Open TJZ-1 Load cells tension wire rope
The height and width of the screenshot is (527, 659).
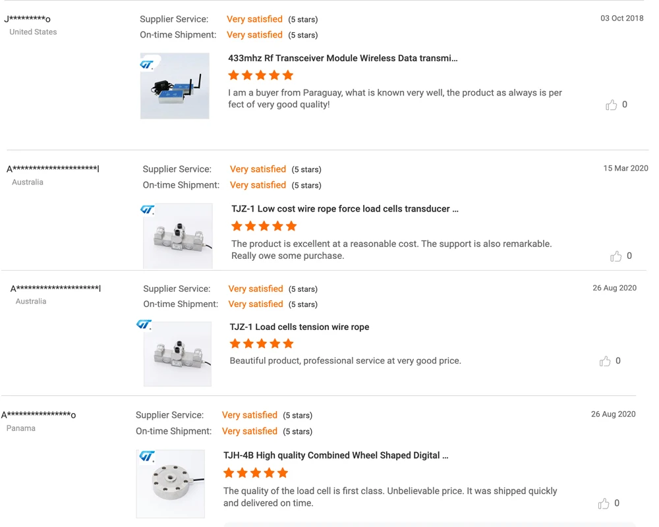click(x=299, y=327)
